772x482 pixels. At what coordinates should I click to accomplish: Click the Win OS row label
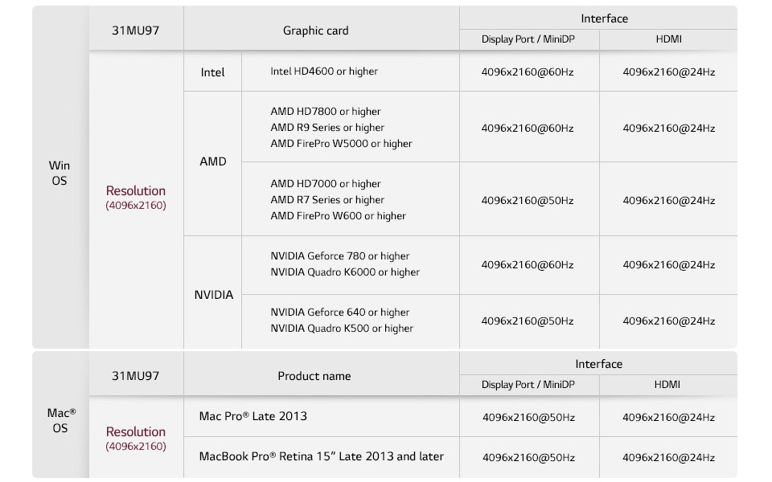[x=60, y=173]
